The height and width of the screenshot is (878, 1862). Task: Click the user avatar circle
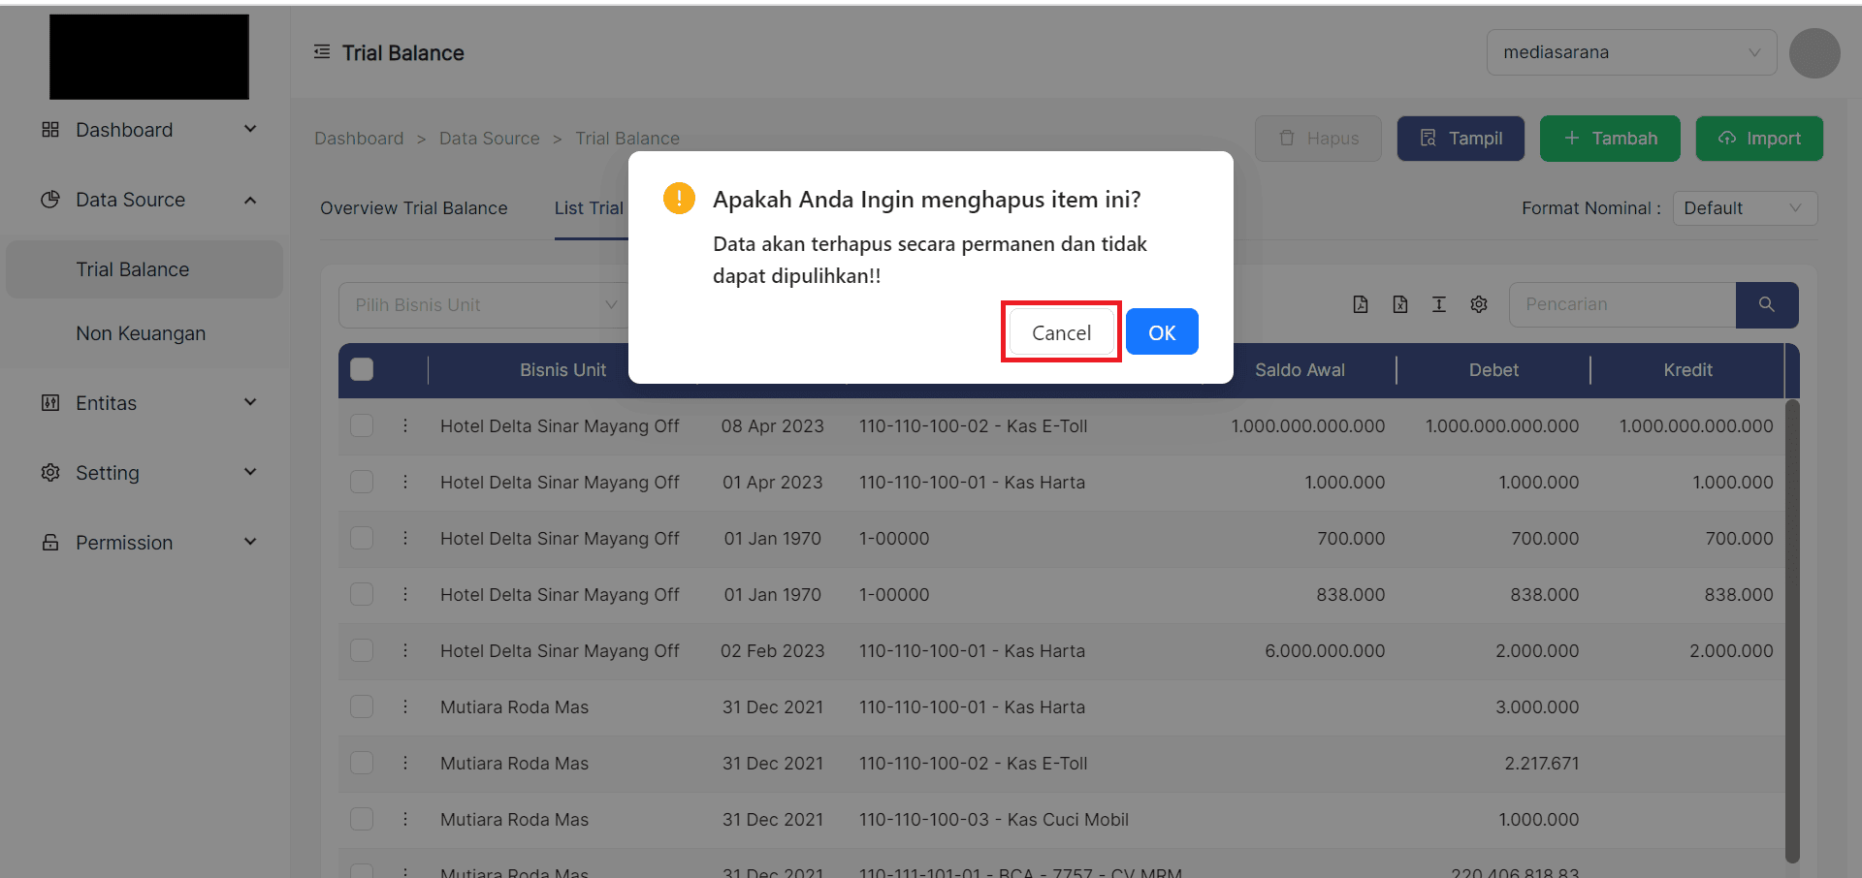point(1814,52)
